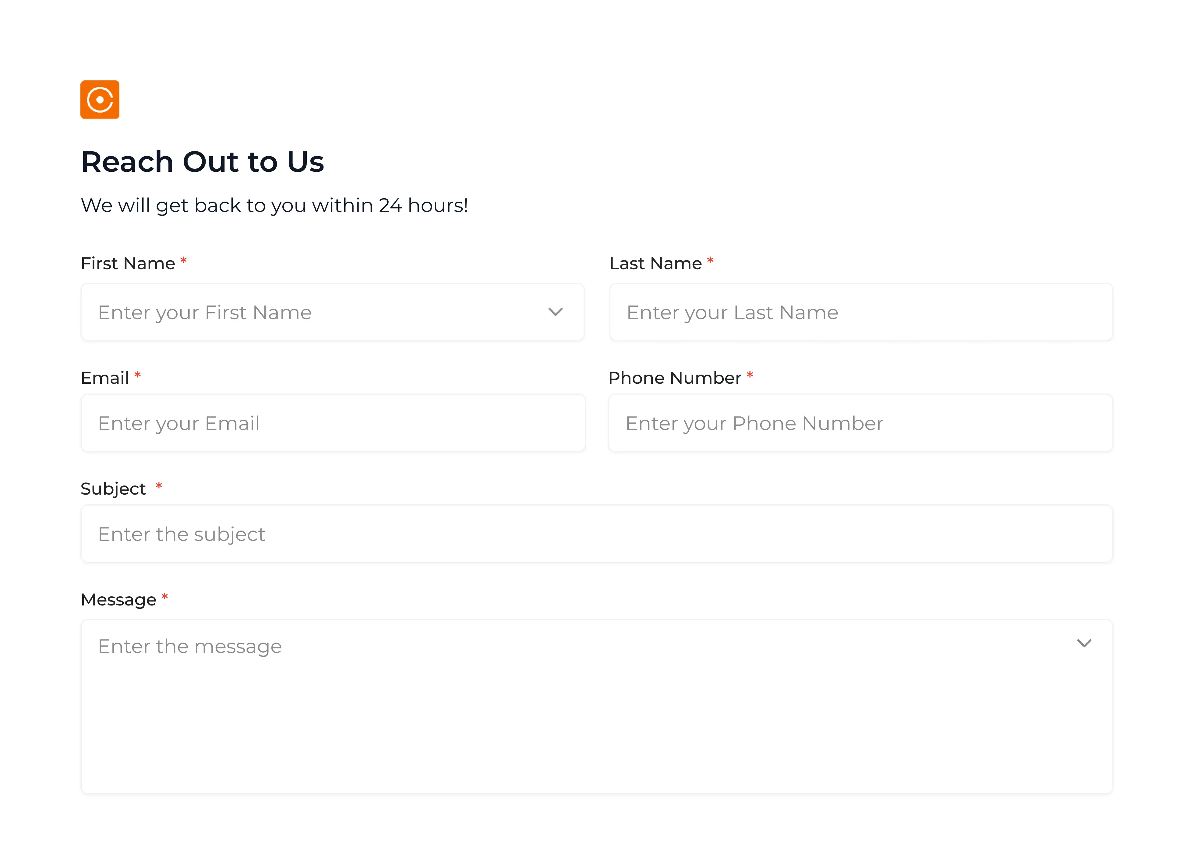The image size is (1194, 854).
Task: Click the chevron in the Message box
Action: click(x=1084, y=643)
